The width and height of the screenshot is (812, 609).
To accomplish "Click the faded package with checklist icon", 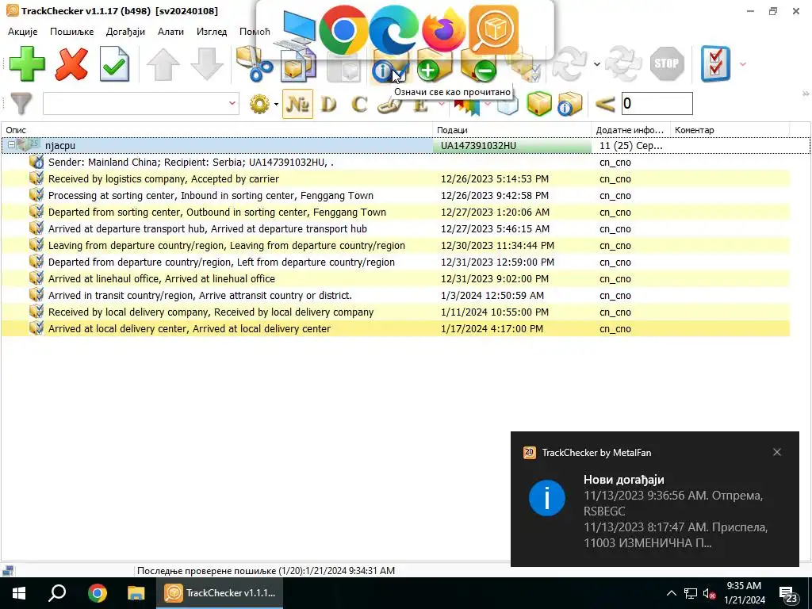I will pos(523,67).
